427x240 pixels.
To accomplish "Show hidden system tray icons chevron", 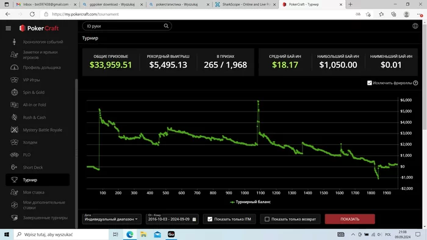I will (x=353, y=235).
